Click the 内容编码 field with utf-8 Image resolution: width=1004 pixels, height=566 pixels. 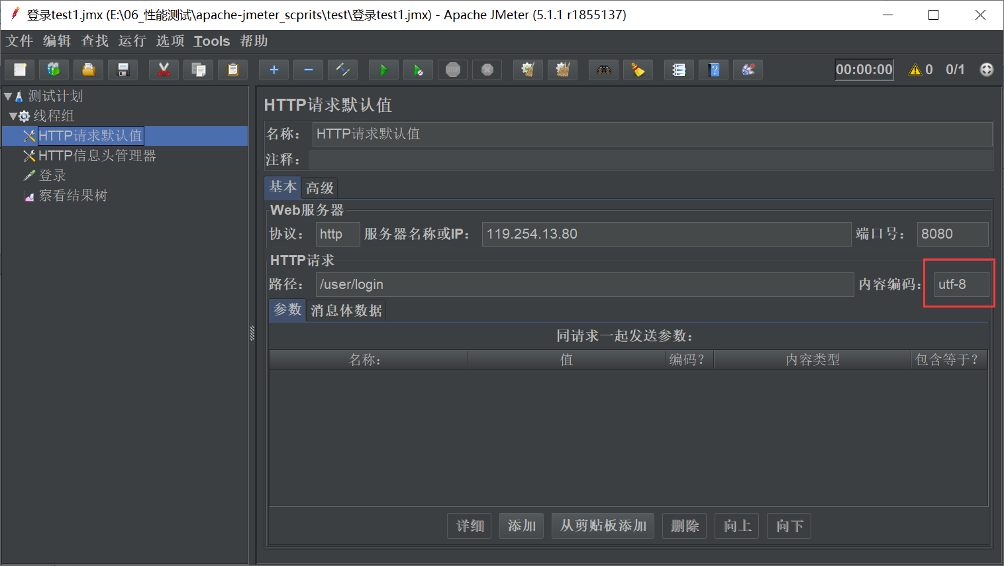click(962, 284)
